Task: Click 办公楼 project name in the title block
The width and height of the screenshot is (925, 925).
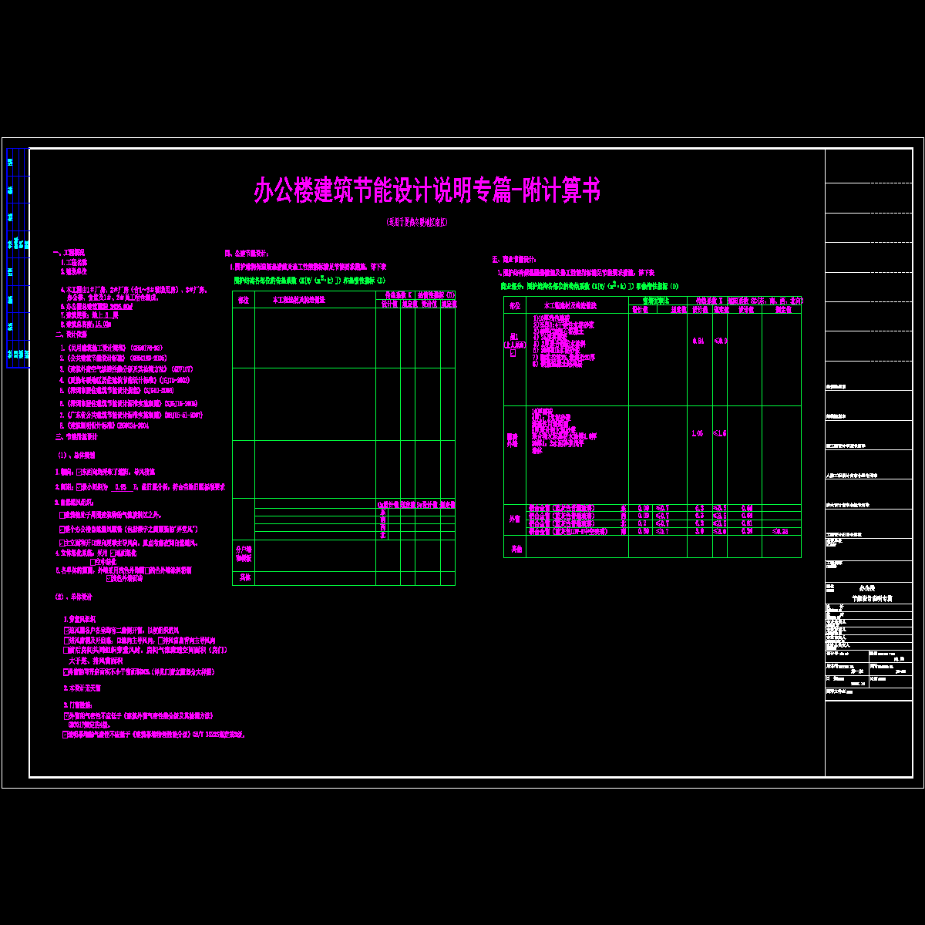Action: tap(866, 588)
